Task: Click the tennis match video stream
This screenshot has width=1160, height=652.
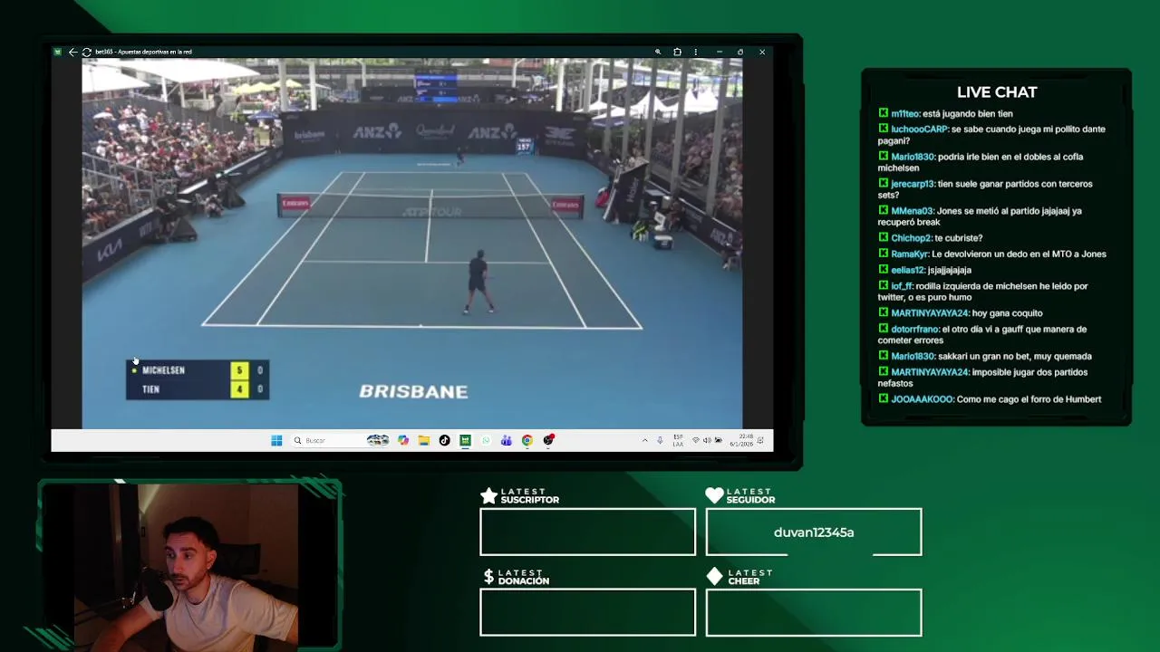Action: tap(412, 243)
